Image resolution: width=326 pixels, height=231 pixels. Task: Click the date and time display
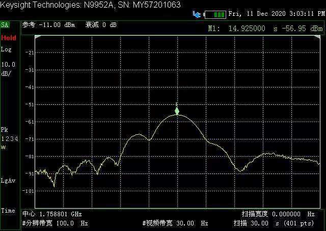[x=276, y=14]
